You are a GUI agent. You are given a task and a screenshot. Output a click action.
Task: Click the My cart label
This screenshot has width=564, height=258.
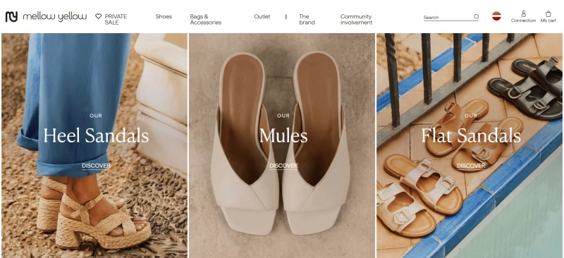tap(548, 20)
